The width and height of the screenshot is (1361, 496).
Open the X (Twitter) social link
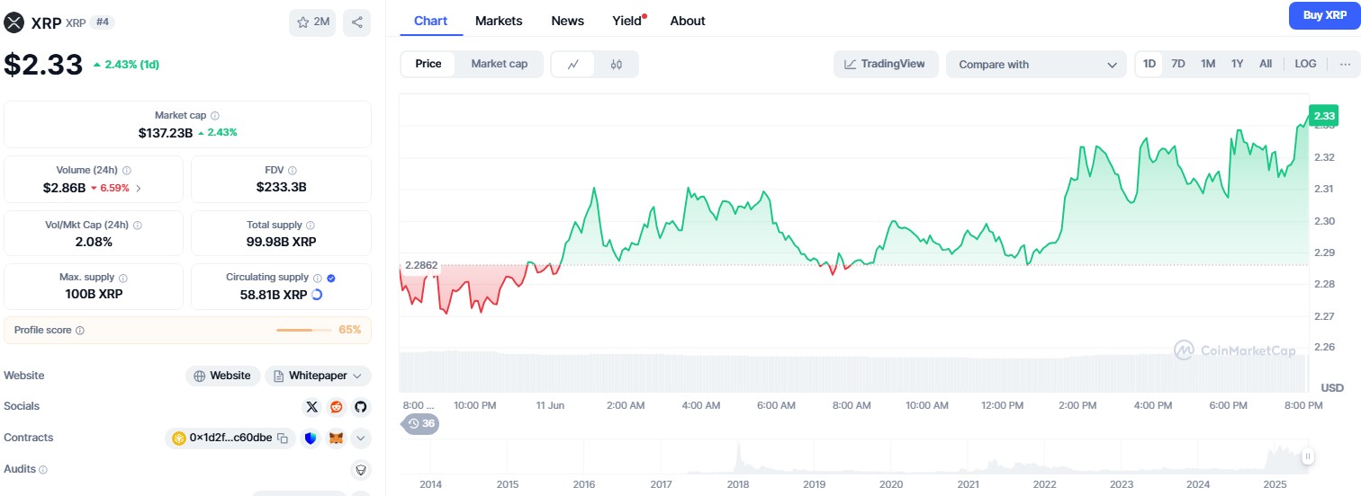point(311,407)
